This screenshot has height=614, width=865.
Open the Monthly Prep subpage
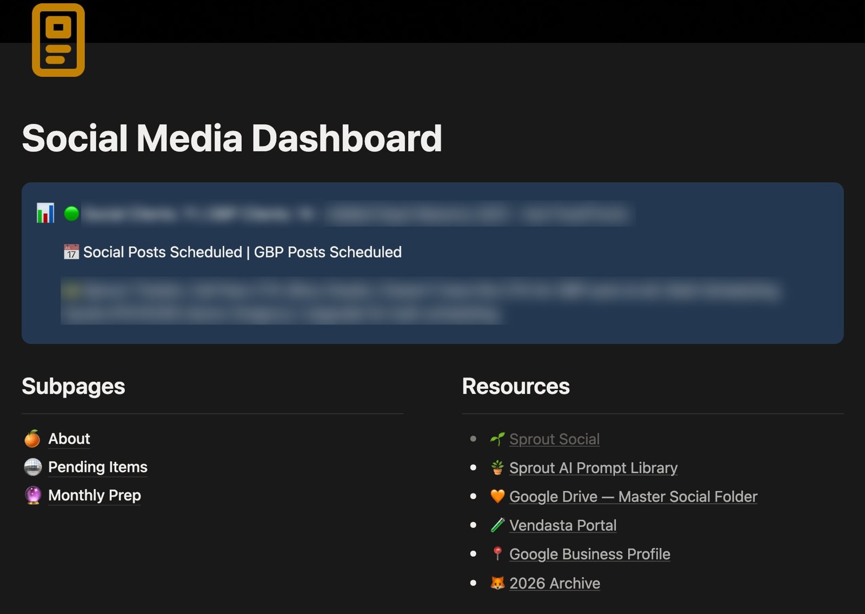95,496
